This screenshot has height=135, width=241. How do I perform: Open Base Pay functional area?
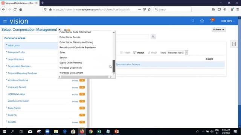12,115
